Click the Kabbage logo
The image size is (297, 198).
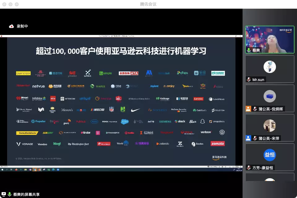coord(163,98)
